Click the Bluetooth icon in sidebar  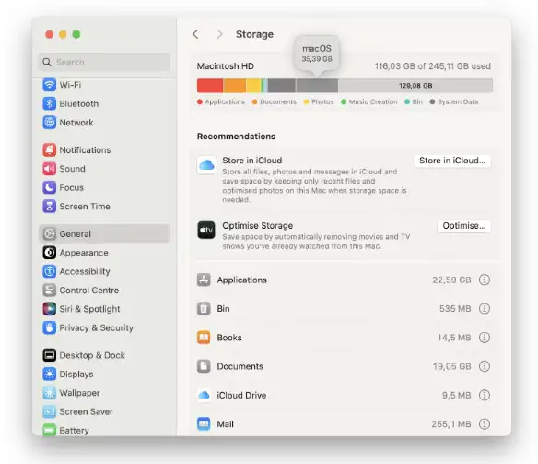pos(50,103)
